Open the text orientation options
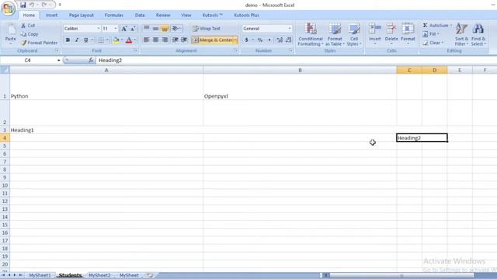 pos(176,29)
